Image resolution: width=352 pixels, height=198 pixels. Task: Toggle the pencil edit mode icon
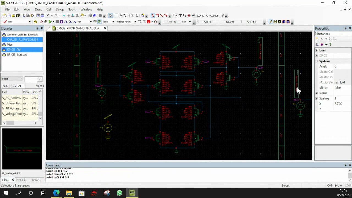[271, 22]
